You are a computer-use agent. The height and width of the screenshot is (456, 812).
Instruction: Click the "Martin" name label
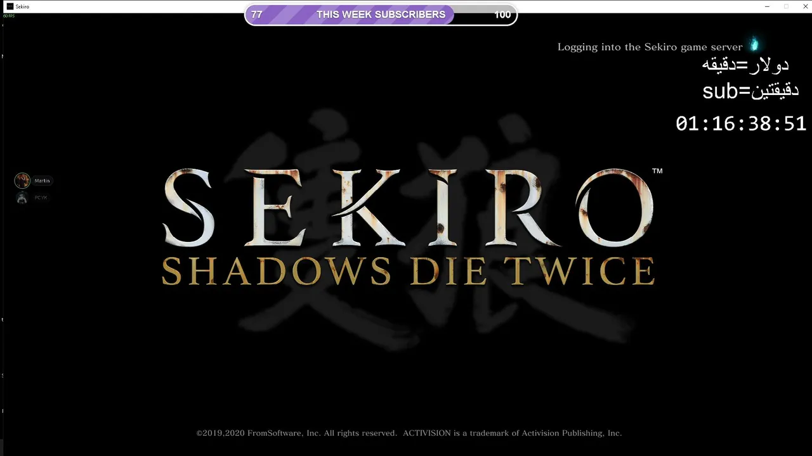pyautogui.click(x=42, y=181)
